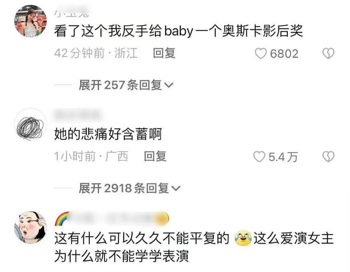Open the cartoon woman with mirror avatar
Screen dimensions: 350x272
[31, 227]
